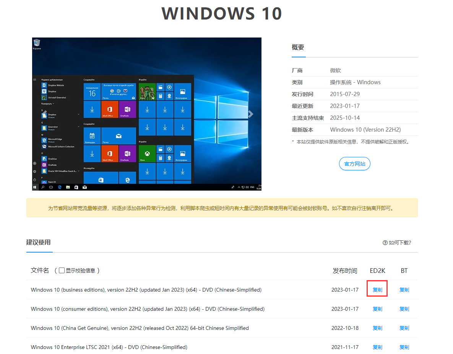Click the vendor value 微软
The width and height of the screenshot is (453, 354).
pyautogui.click(x=335, y=70)
